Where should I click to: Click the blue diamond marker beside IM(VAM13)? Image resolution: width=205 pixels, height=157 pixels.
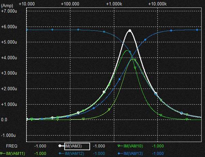pos(119,153)
